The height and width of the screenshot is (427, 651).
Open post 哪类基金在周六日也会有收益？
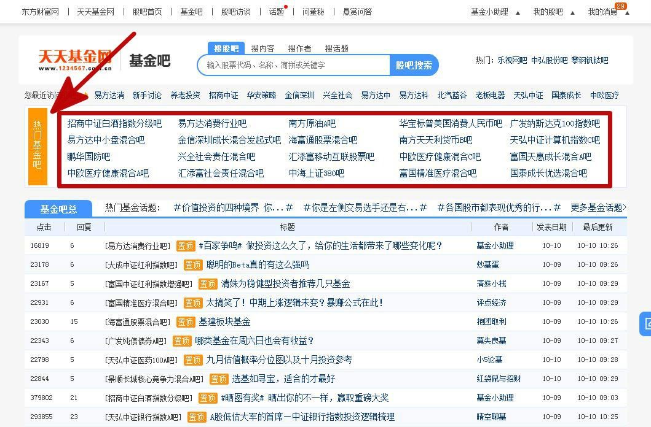(x=254, y=341)
